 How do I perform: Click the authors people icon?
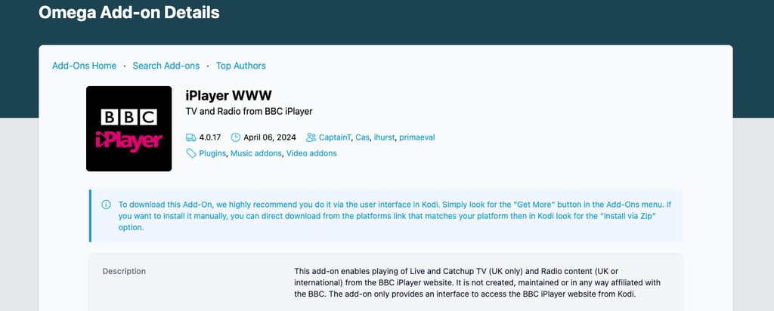[x=311, y=137]
